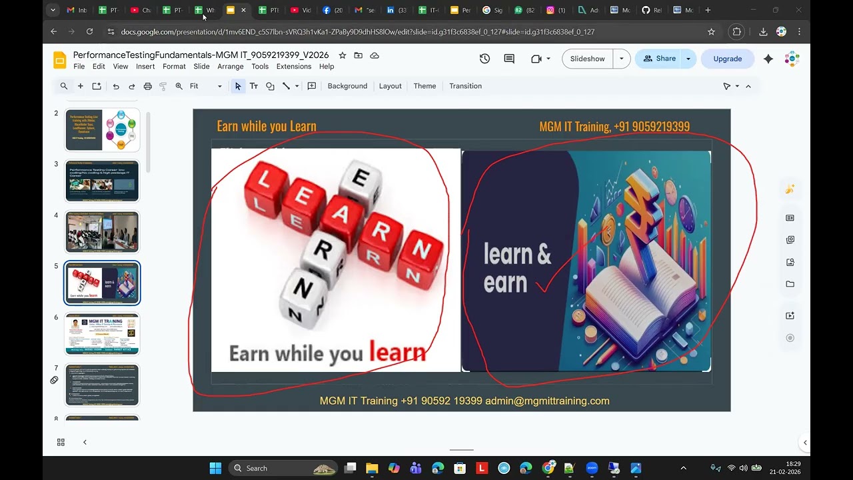Open the Theme panel
Viewport: 853px width, 480px height.
[x=425, y=86]
